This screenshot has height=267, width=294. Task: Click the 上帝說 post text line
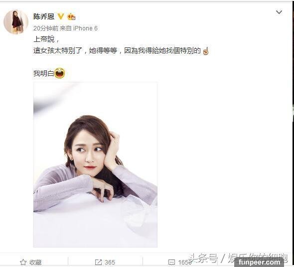pyautogui.click(x=46, y=39)
